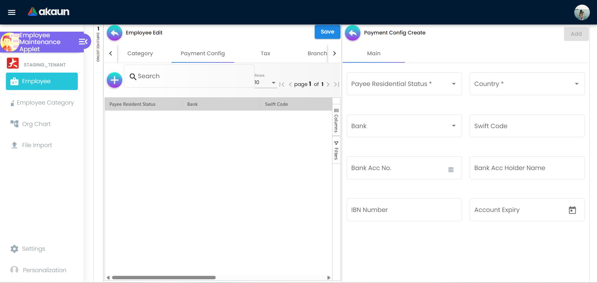Screen dimensions: 597x283
Task: Switch to the Category tab
Action: click(140, 53)
